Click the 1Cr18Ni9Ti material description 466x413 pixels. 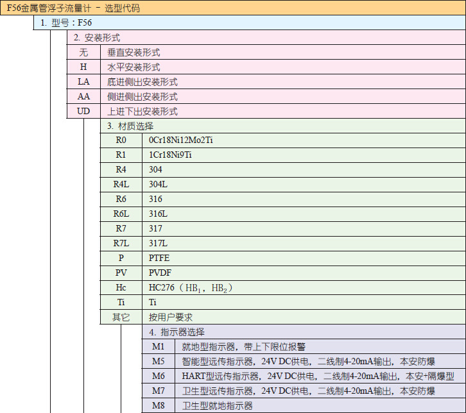[171, 155]
